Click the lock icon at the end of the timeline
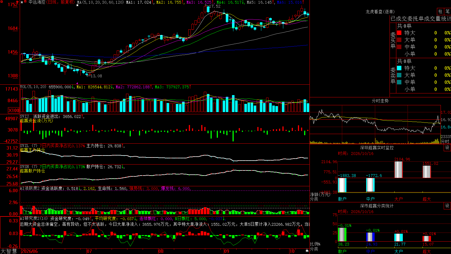 (307, 250)
